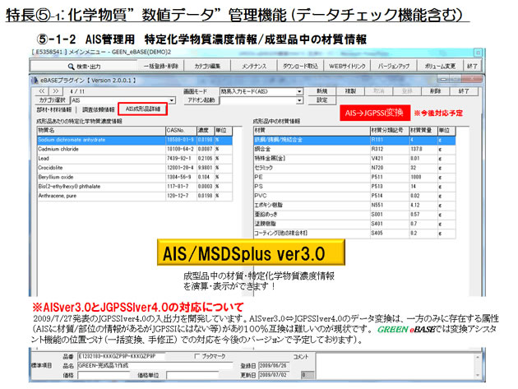Screen dimensions: 518x389
Task: Click the 価格単位 input field
Action: tap(193, 375)
